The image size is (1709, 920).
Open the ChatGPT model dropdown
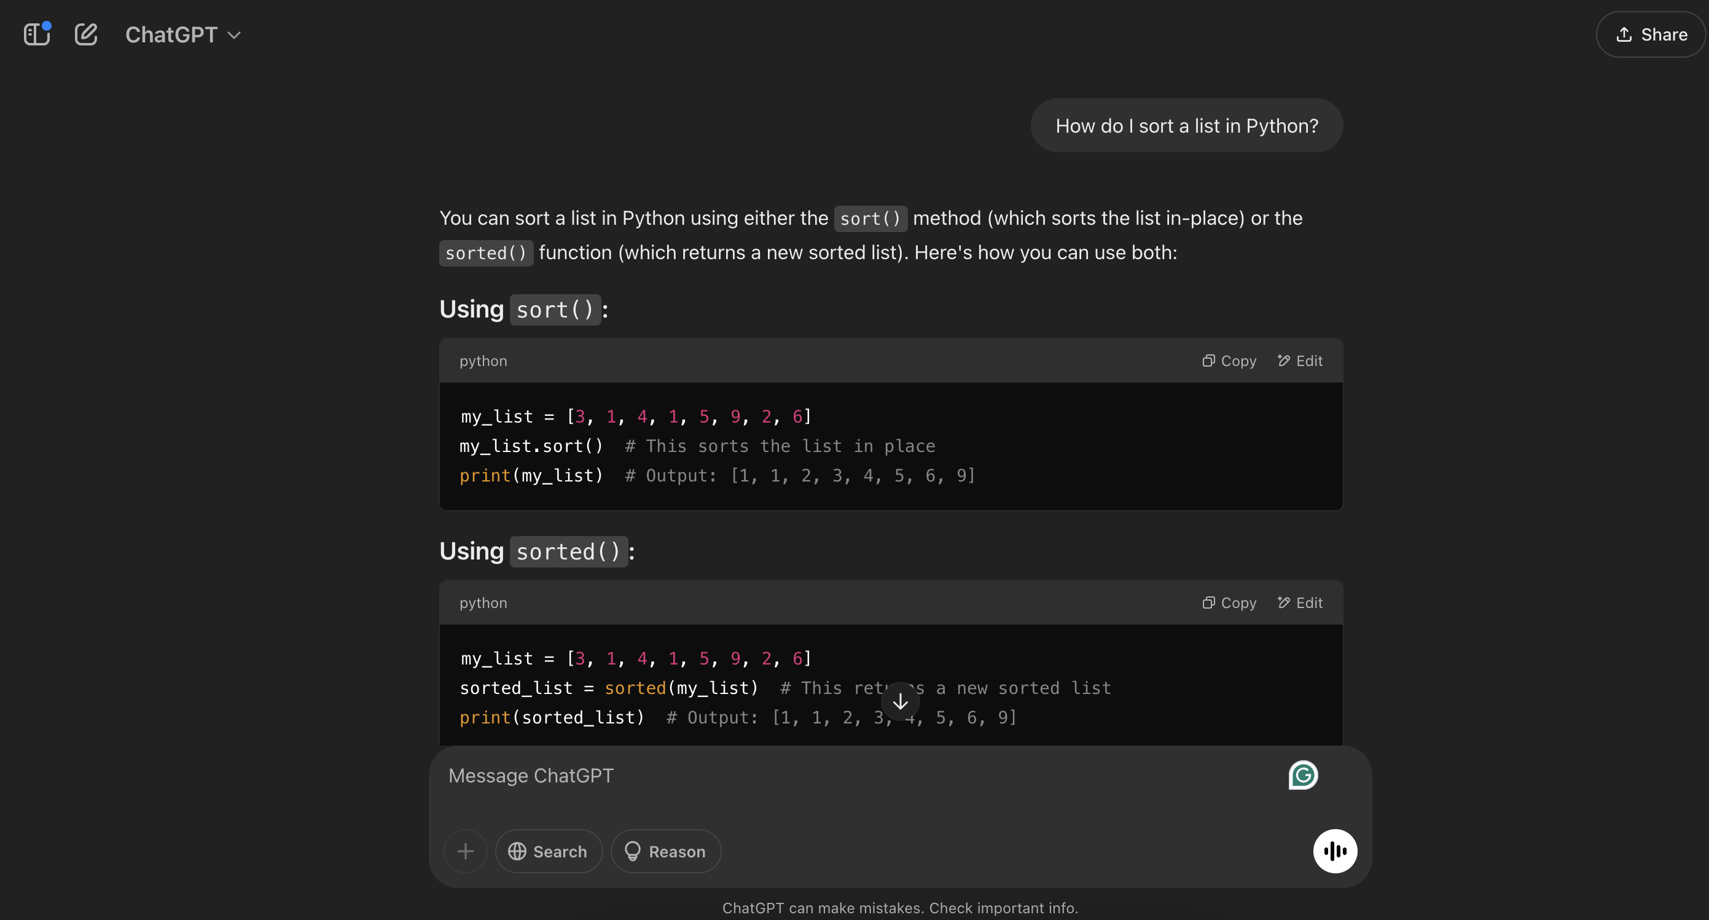coord(183,34)
